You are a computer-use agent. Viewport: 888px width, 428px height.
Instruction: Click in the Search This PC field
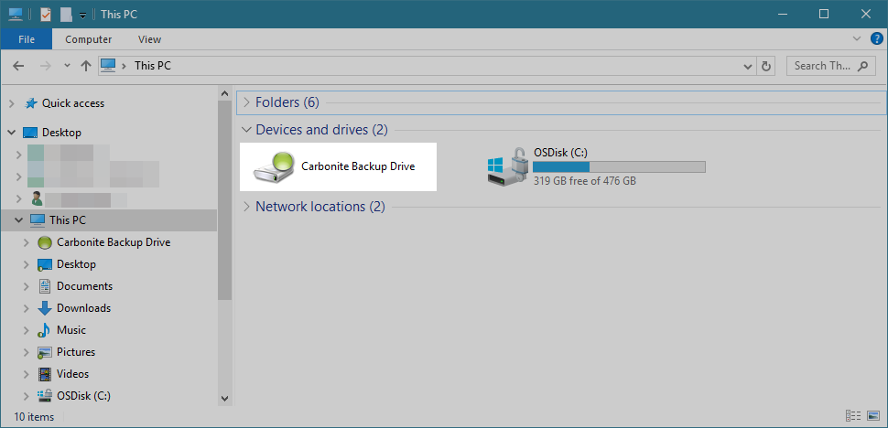tap(821, 66)
